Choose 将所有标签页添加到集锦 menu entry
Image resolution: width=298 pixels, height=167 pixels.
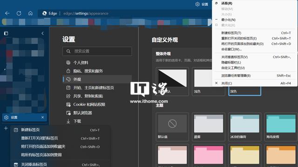pos(61,155)
